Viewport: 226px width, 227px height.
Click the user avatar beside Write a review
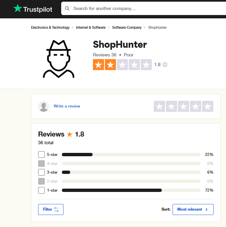point(44,106)
